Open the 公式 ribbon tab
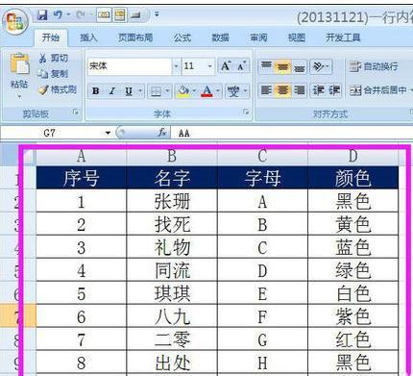This screenshot has width=413, height=376. click(182, 38)
